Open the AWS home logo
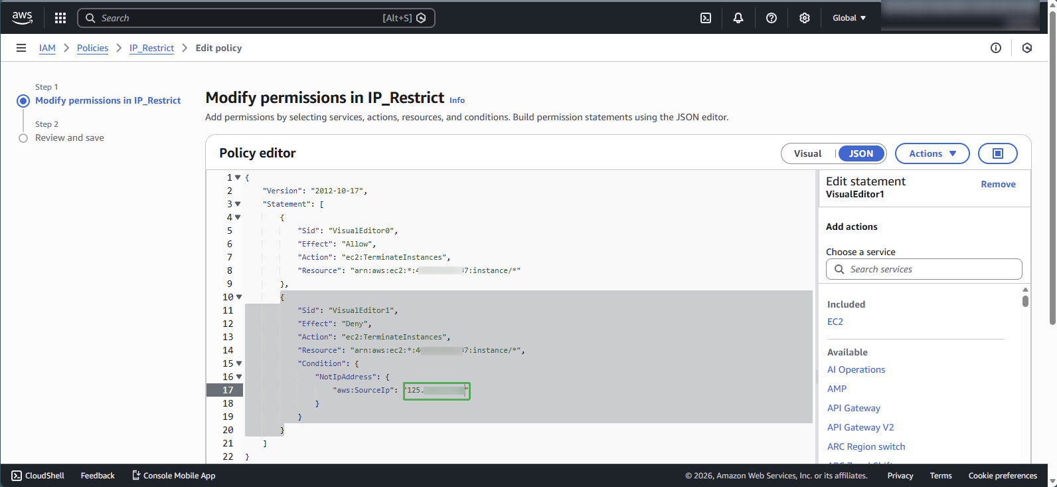Screen dimensions: 1057x487 click(x=22, y=18)
